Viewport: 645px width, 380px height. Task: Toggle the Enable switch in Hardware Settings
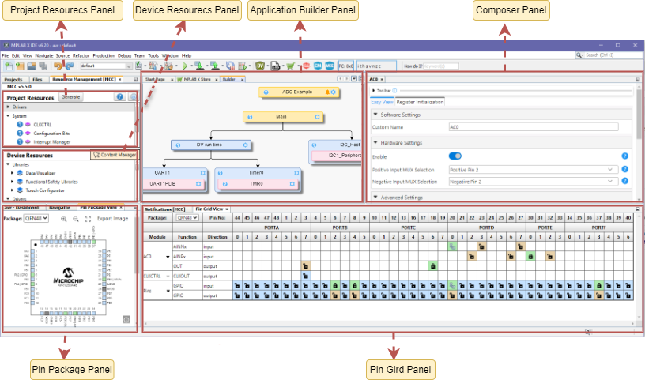455,156
